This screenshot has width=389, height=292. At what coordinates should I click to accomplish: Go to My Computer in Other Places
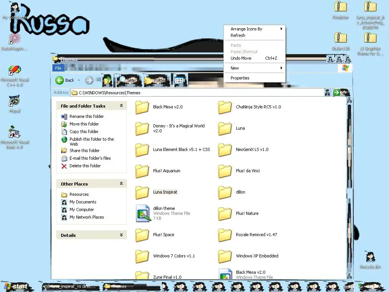(82, 209)
